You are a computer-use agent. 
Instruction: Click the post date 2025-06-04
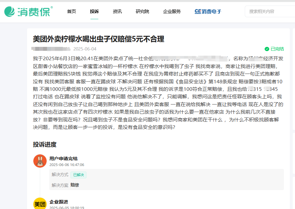pos(85,49)
